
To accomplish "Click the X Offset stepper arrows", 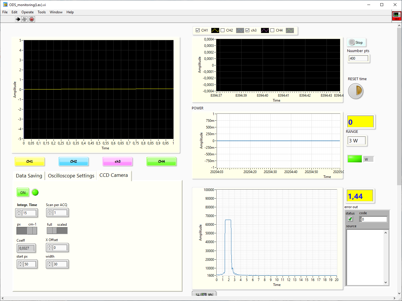I will [x=50, y=248].
